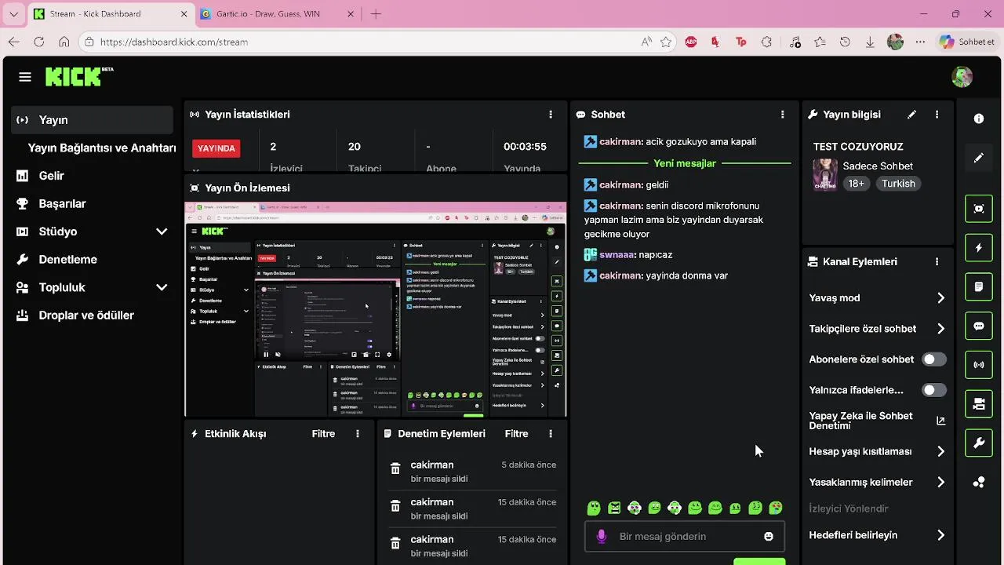The height and width of the screenshot is (565, 1004).
Task: Open the AdBlock Plus extension icon
Action: pos(691,42)
